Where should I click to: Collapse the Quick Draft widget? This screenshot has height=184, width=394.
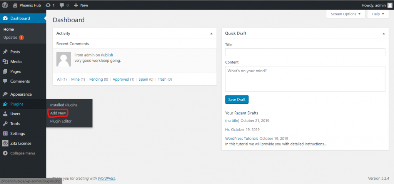pyautogui.click(x=384, y=33)
